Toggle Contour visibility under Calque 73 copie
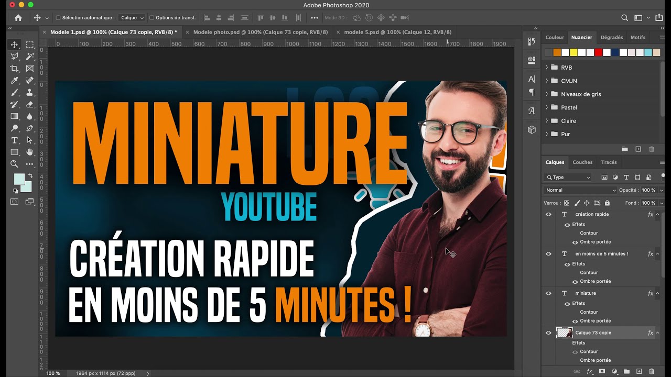Screen dimensions: 671x377 pyautogui.click(x=575, y=352)
